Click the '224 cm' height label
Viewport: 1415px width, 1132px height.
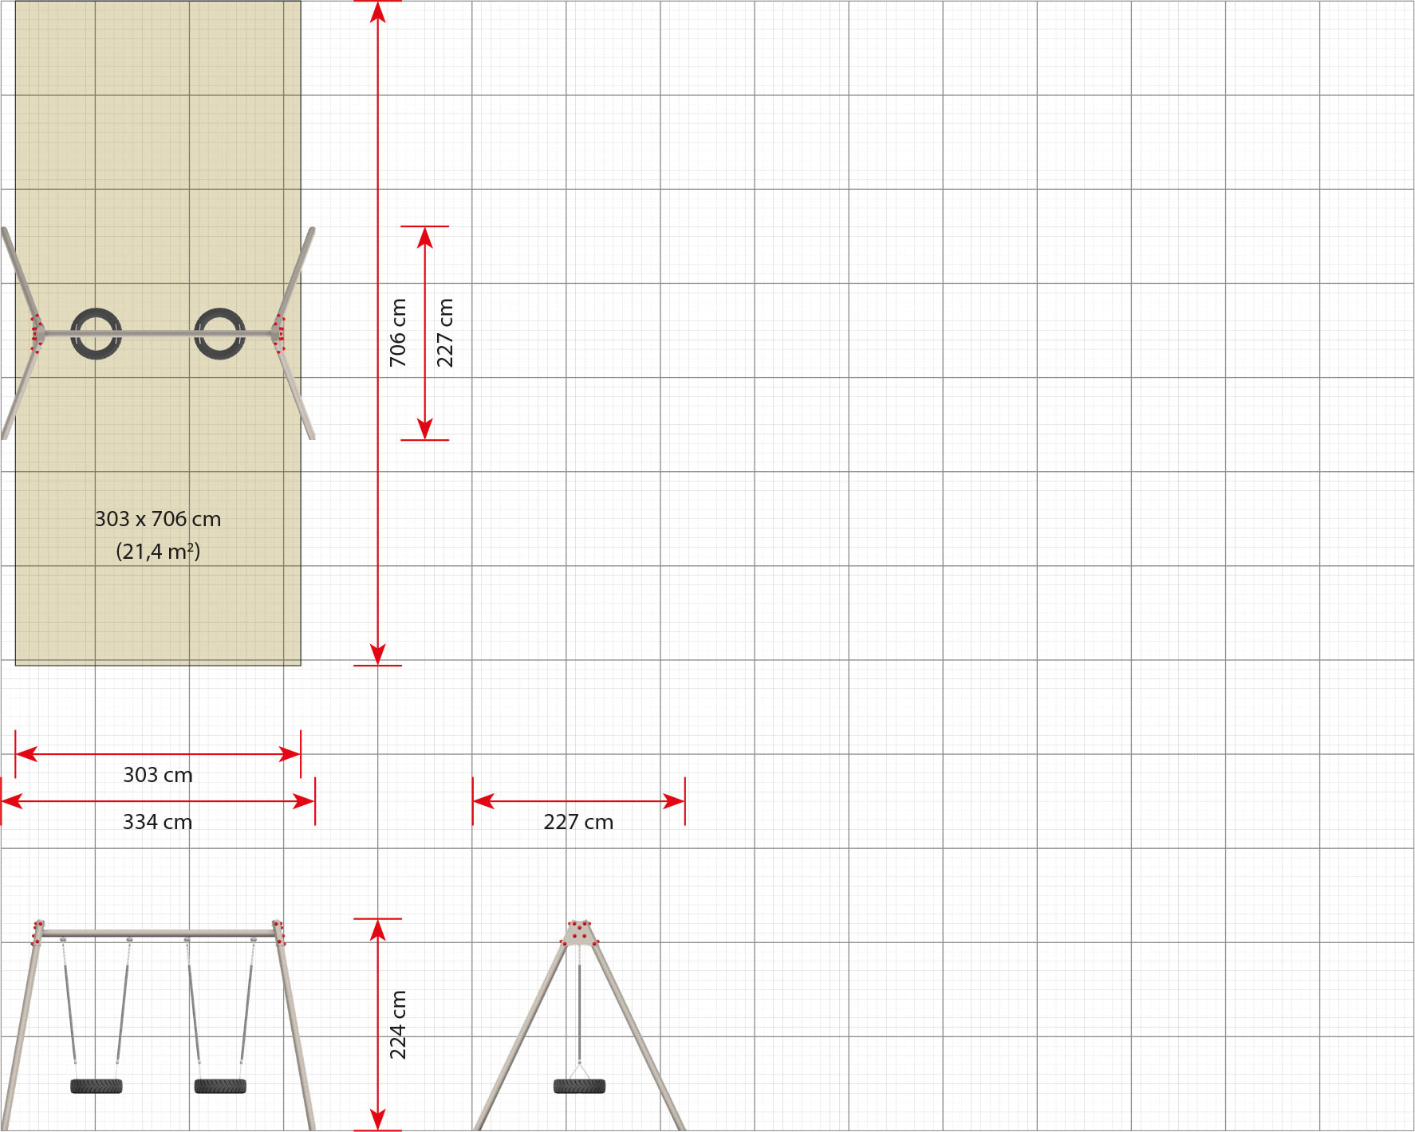[x=397, y=1024]
